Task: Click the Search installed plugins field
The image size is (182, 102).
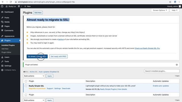Action: coord(162,71)
